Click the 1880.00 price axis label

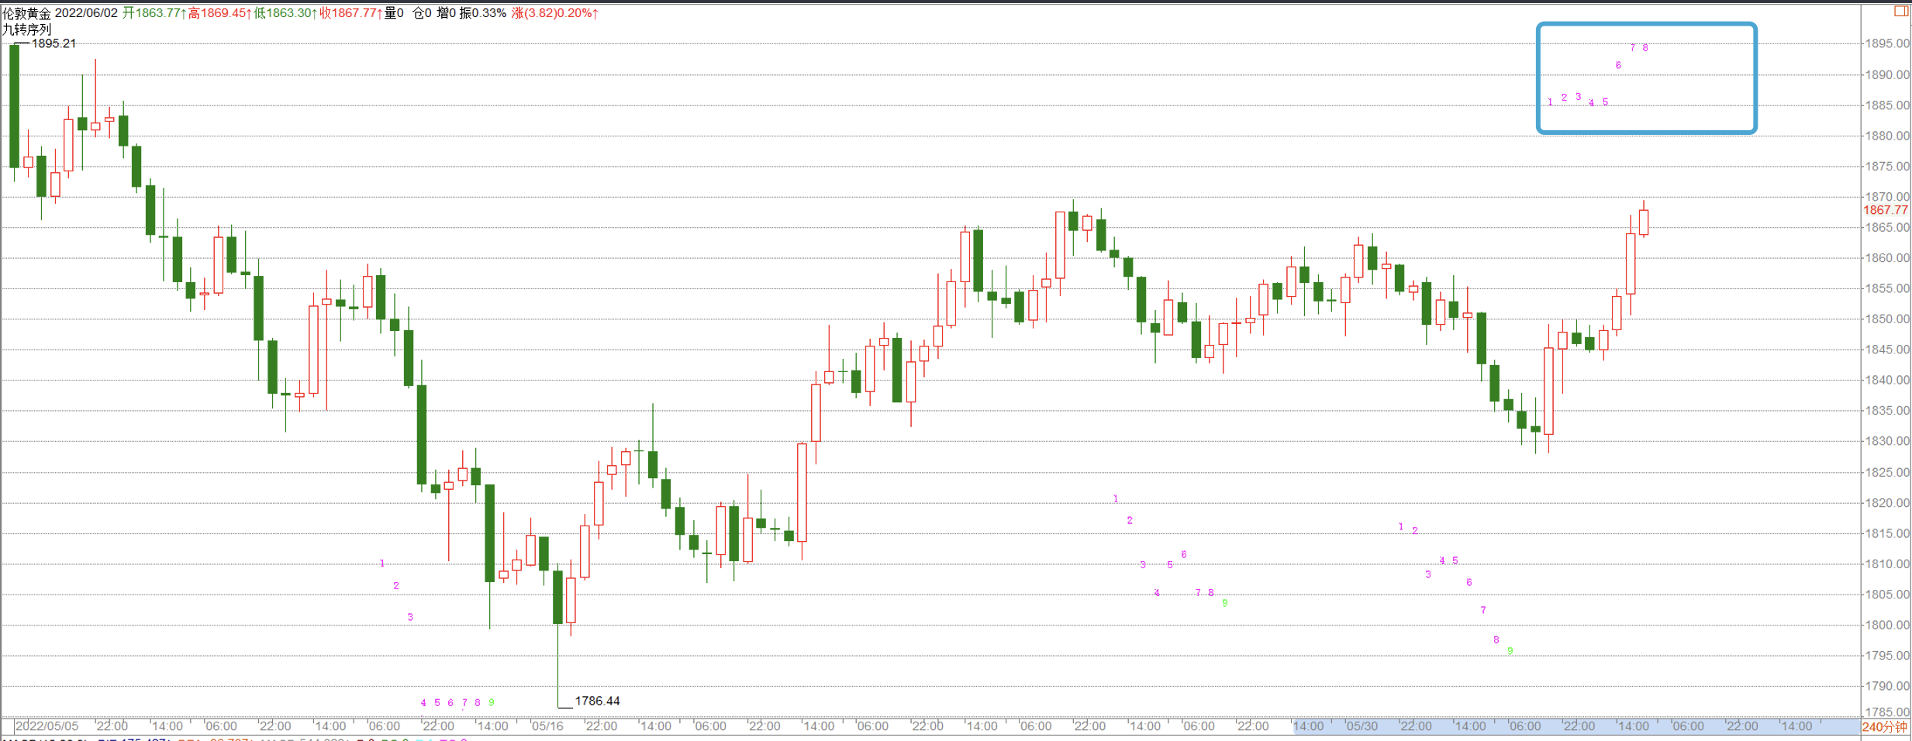pyautogui.click(x=1886, y=136)
